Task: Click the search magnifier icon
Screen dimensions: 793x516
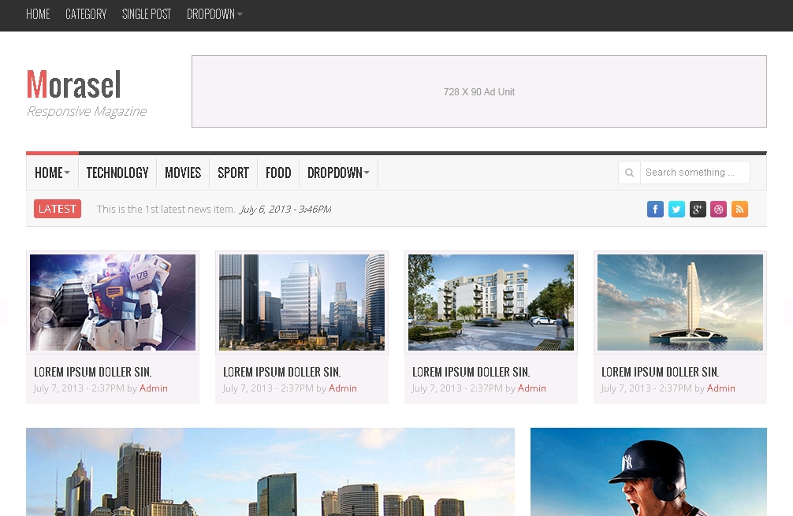Action: [629, 173]
